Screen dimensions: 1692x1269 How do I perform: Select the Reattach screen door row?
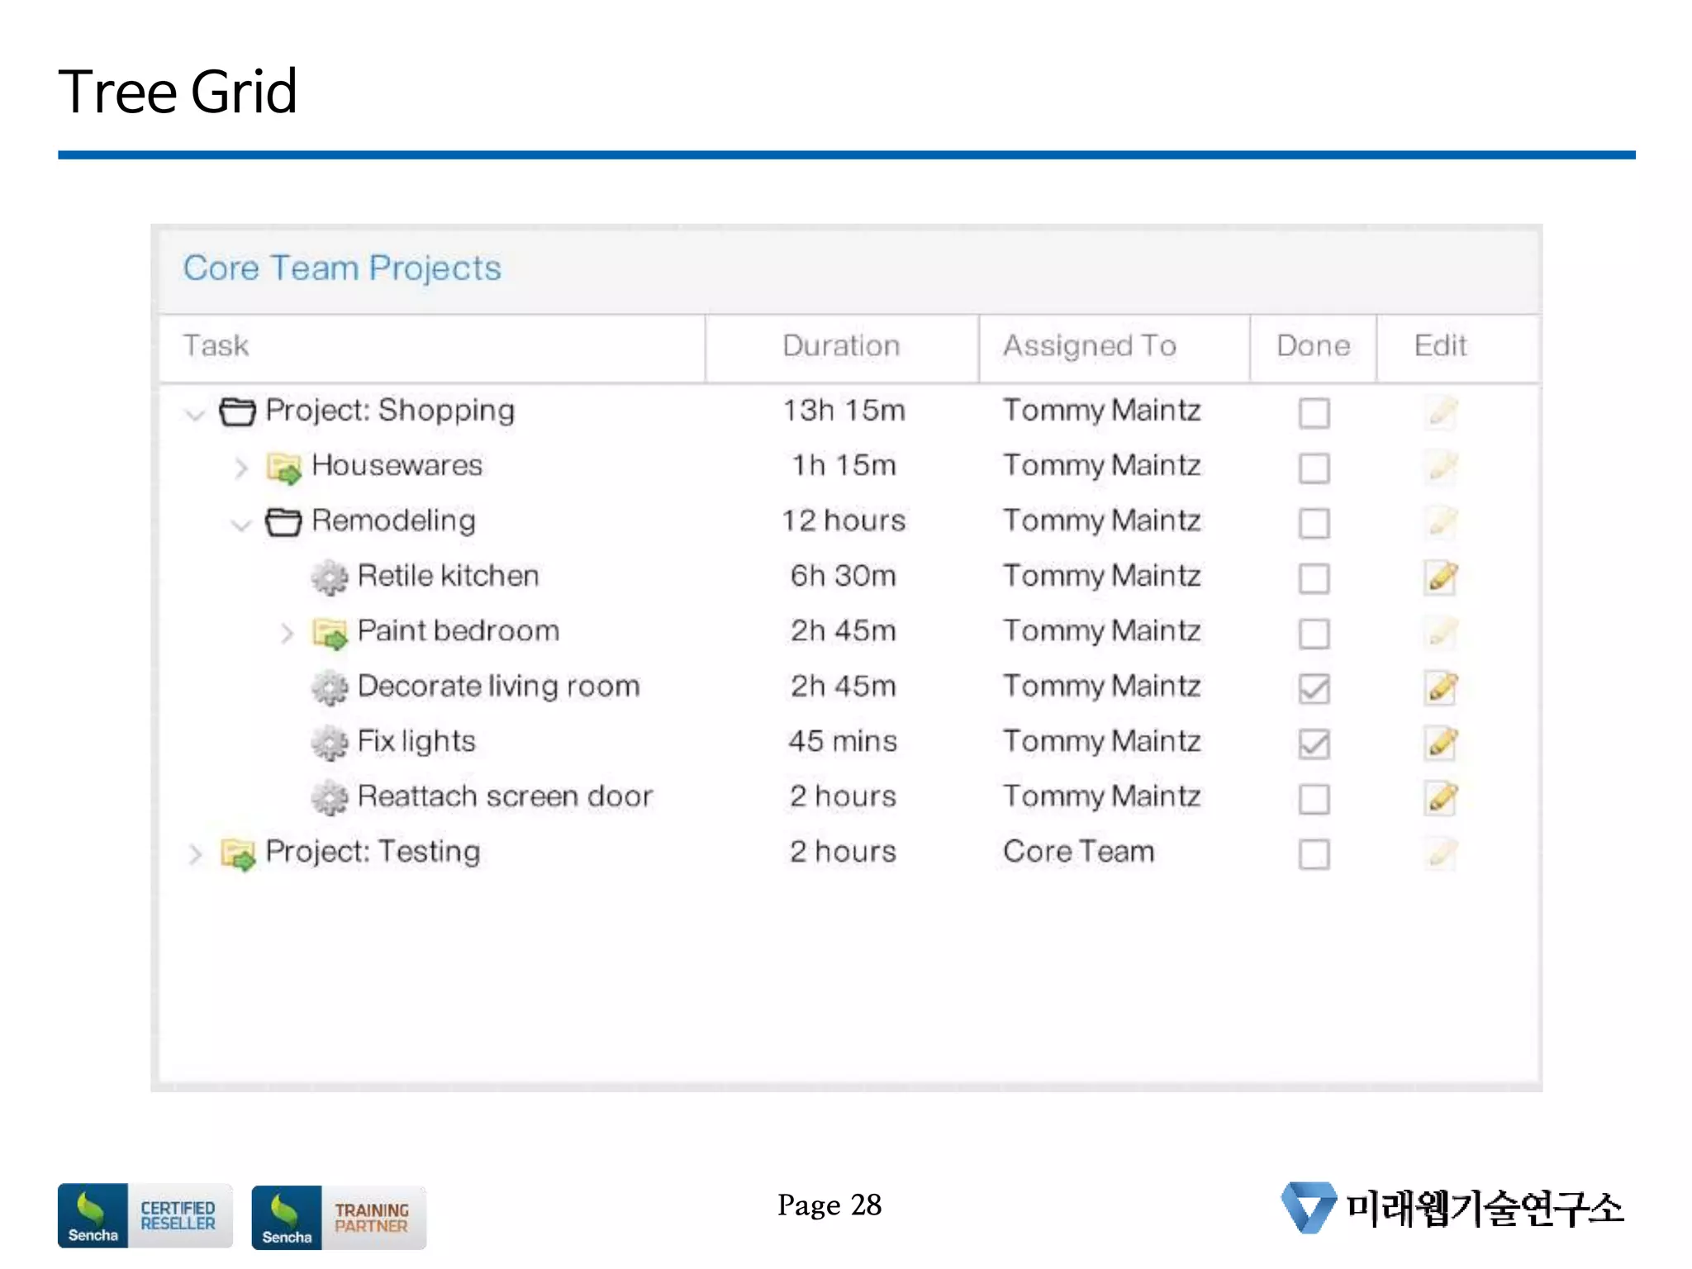click(x=505, y=796)
